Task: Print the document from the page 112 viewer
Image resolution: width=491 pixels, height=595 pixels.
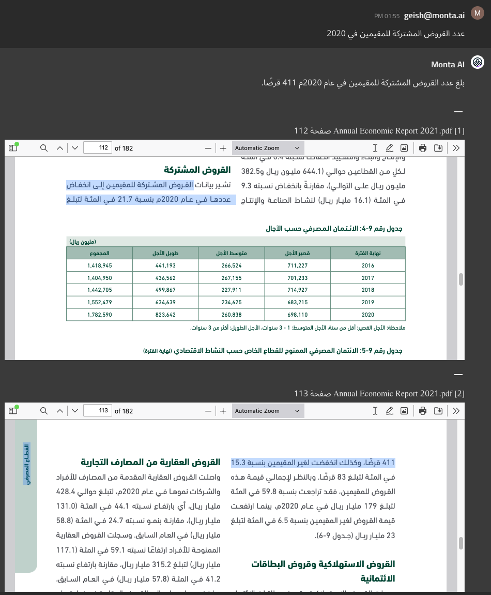Action: (x=423, y=148)
